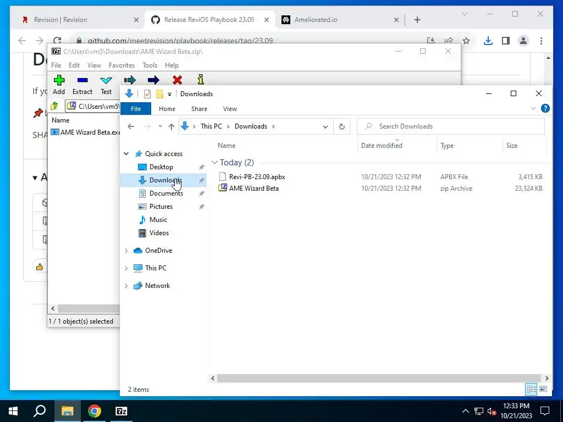The height and width of the screenshot is (422, 563).
Task: Sort by the Type column header
Action: [x=446, y=145]
